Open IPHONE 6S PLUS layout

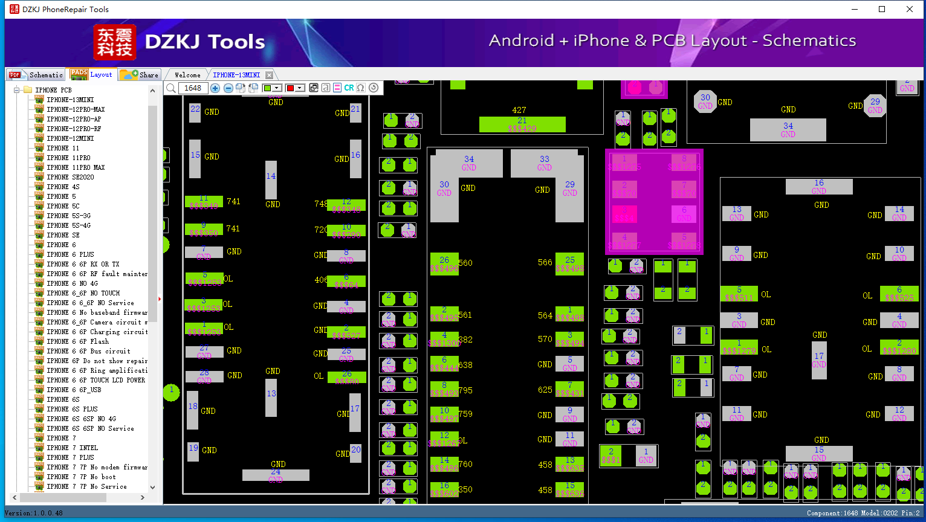pos(72,409)
